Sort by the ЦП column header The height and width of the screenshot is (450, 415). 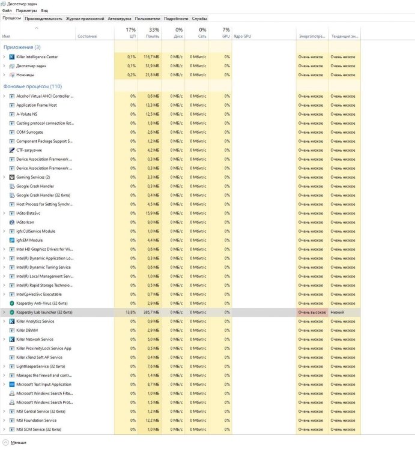(126, 33)
